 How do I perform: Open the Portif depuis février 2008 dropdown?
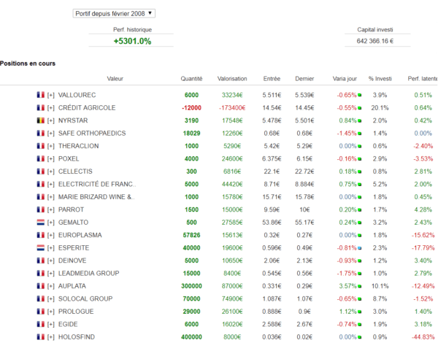114,13
